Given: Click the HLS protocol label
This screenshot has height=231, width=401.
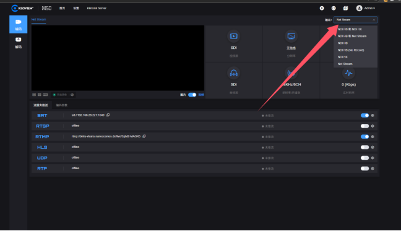Looking at the screenshot, I should 42,147.
